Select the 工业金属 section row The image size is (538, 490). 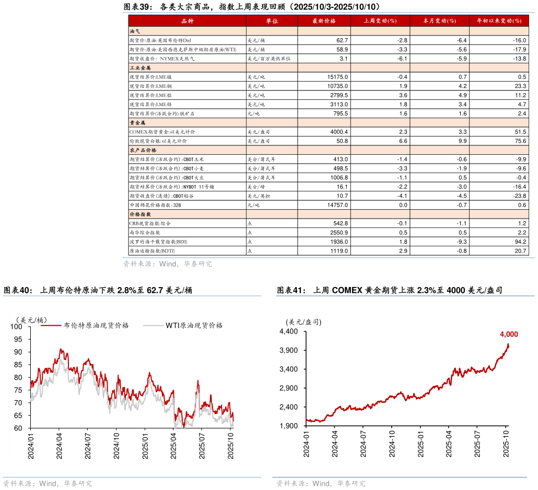(139, 67)
